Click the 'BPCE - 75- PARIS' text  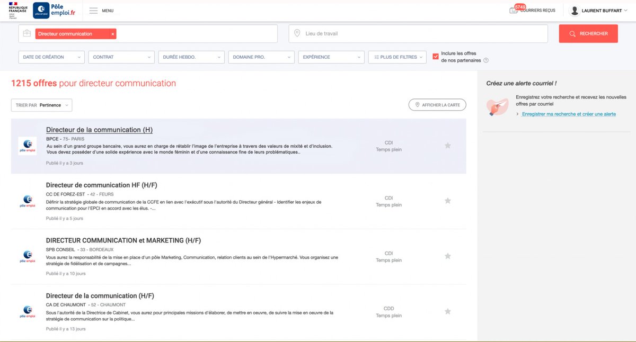[65, 139]
